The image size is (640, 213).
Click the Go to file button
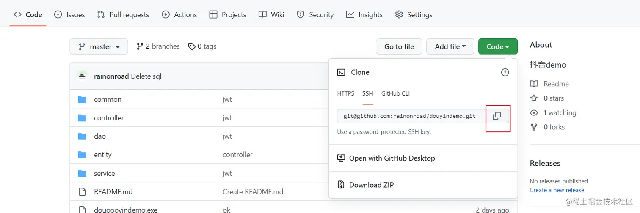(399, 46)
